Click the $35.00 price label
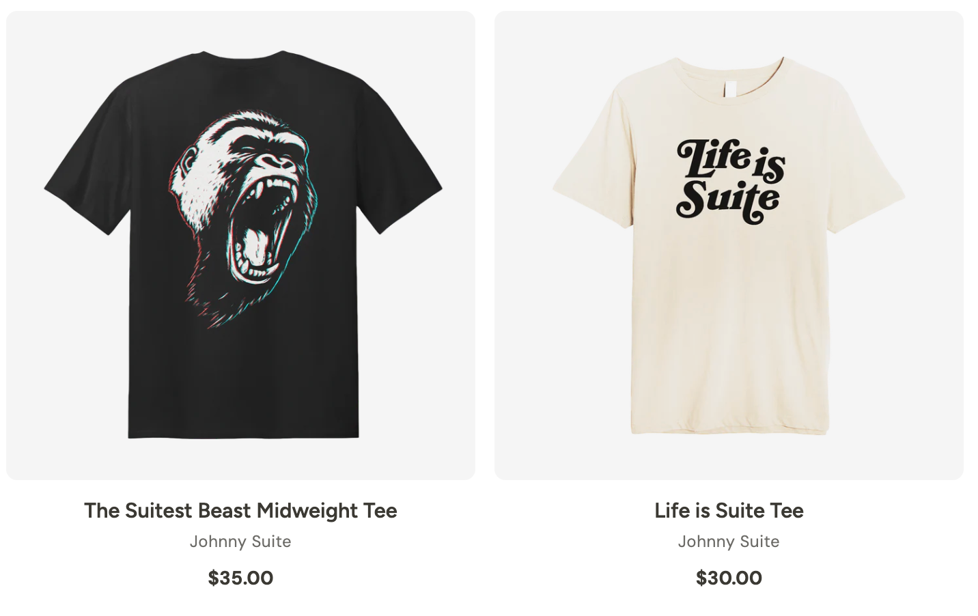The width and height of the screenshot is (978, 616). (x=240, y=578)
